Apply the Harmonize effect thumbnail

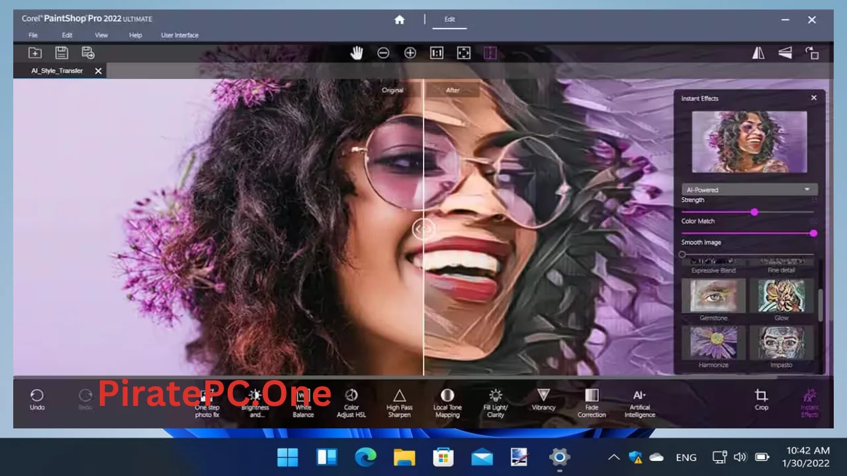tap(713, 342)
